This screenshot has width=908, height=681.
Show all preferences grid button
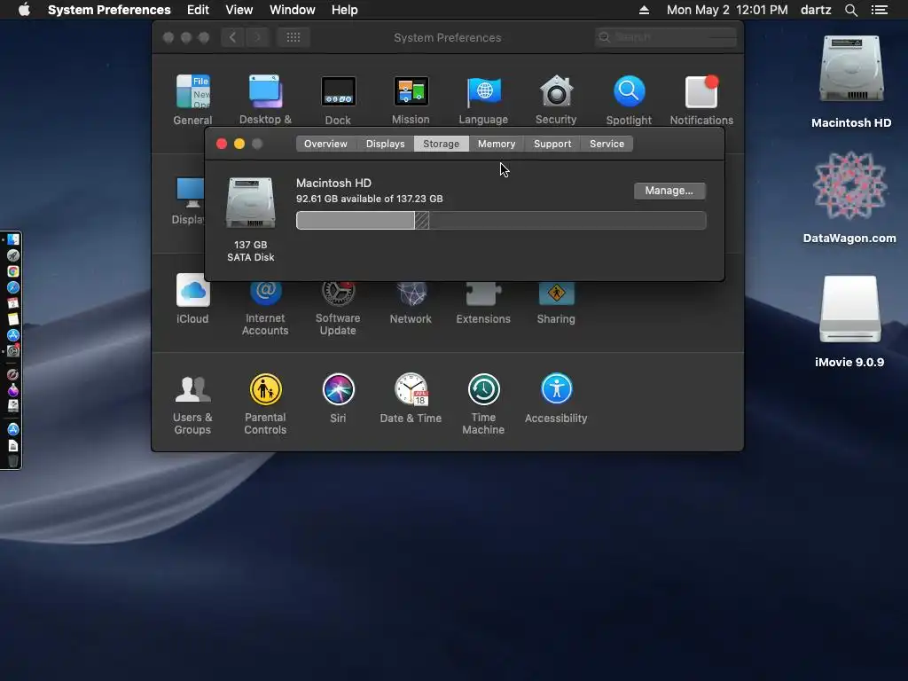pos(293,37)
